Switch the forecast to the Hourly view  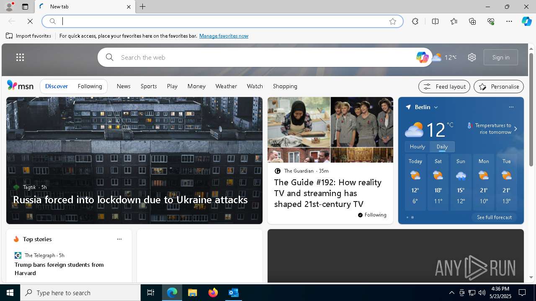click(x=417, y=147)
